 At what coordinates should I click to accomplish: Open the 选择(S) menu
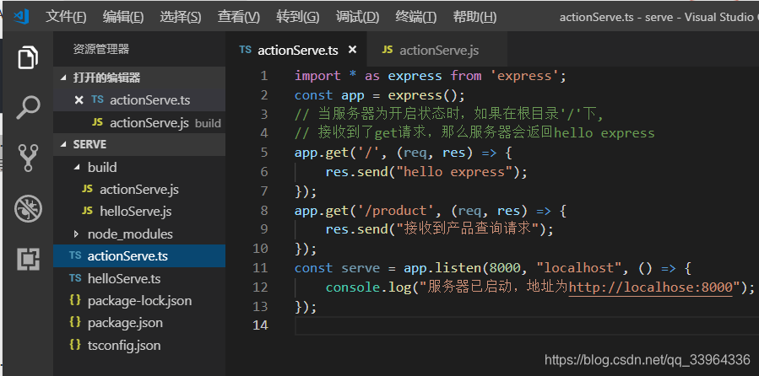tap(181, 18)
